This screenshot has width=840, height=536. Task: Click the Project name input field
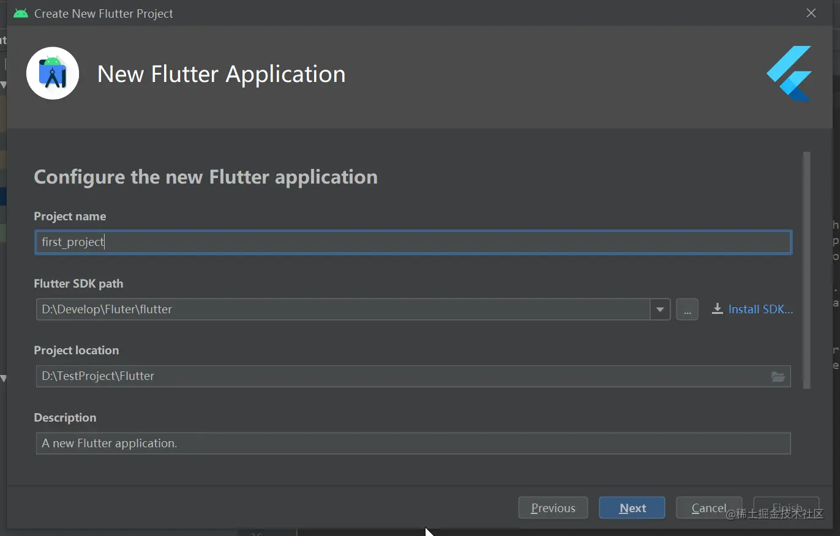point(413,242)
